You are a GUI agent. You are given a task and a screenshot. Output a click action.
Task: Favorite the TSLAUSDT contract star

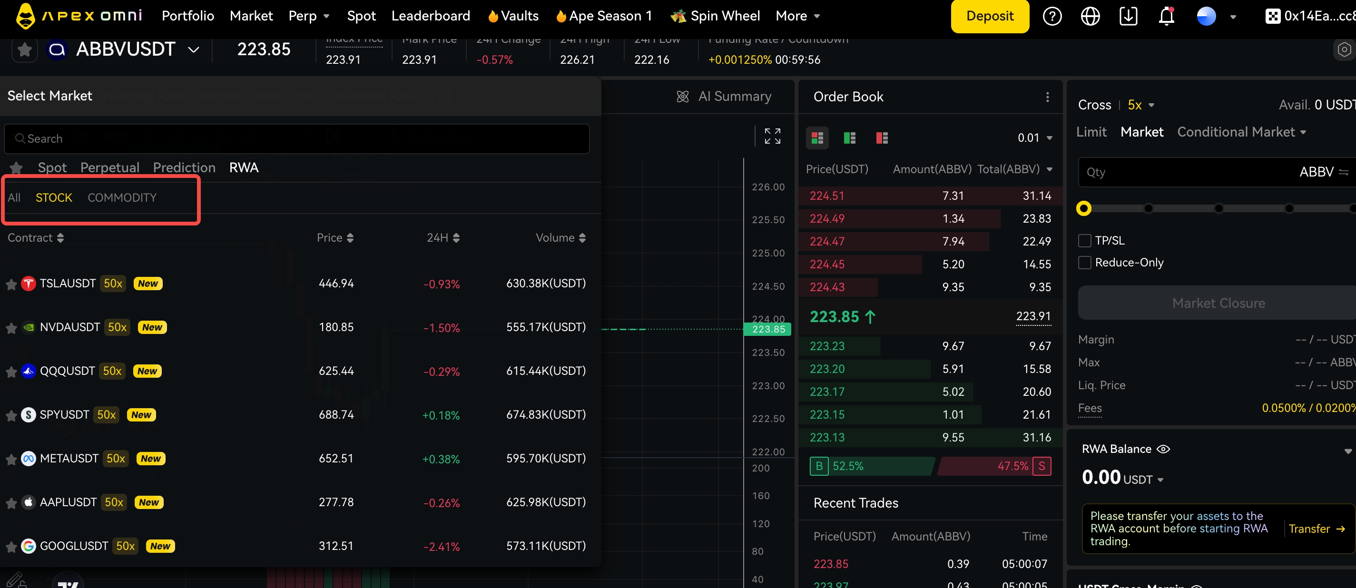pyautogui.click(x=11, y=284)
